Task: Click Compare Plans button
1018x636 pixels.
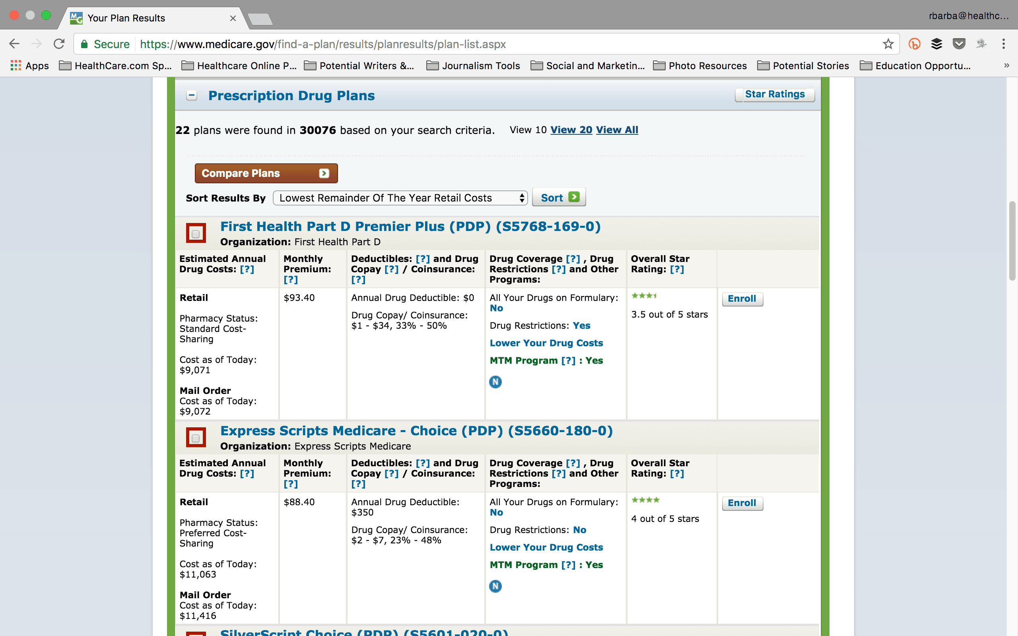Action: click(x=266, y=173)
